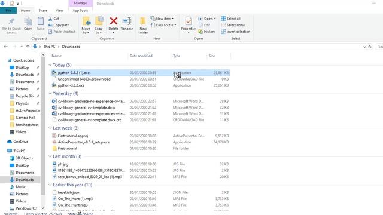Click This PC in the address bar
This screenshot has height=215, width=383.
click(x=49, y=47)
